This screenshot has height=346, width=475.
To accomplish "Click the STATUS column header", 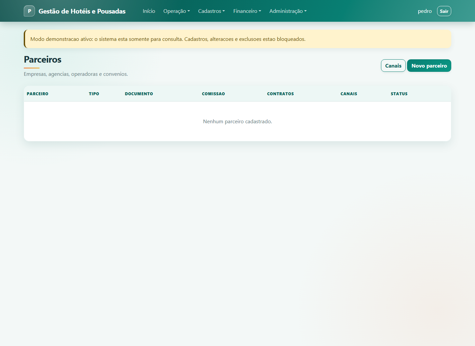I will click(x=399, y=94).
